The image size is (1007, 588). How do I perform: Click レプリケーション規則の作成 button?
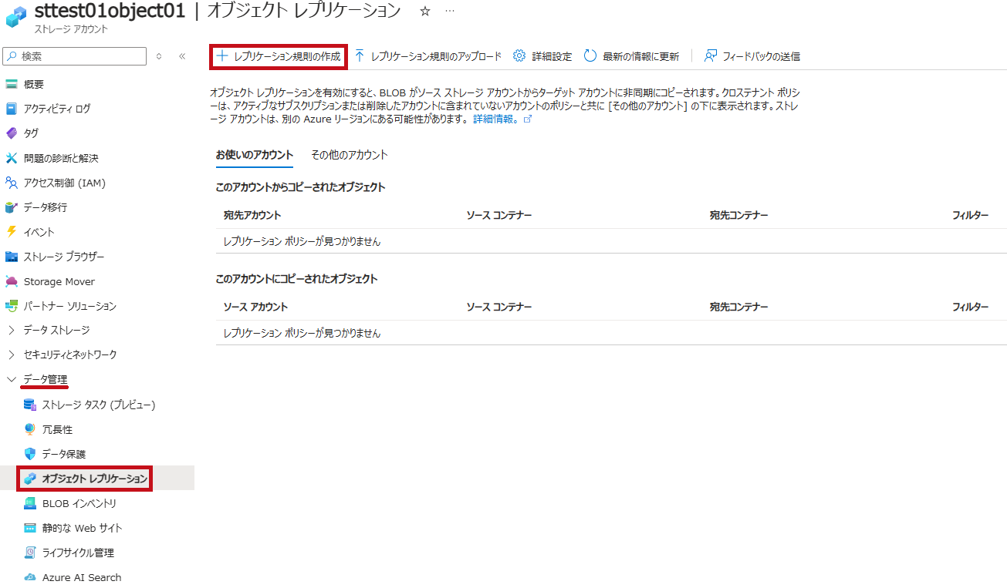click(x=279, y=56)
